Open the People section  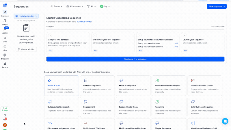(x=5, y=22)
